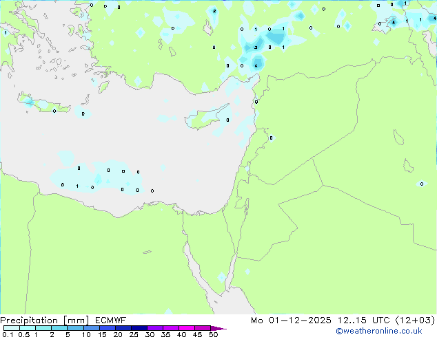
Task: Click the 0.5–1 mm legend color swatch
Action: tap(28, 328)
